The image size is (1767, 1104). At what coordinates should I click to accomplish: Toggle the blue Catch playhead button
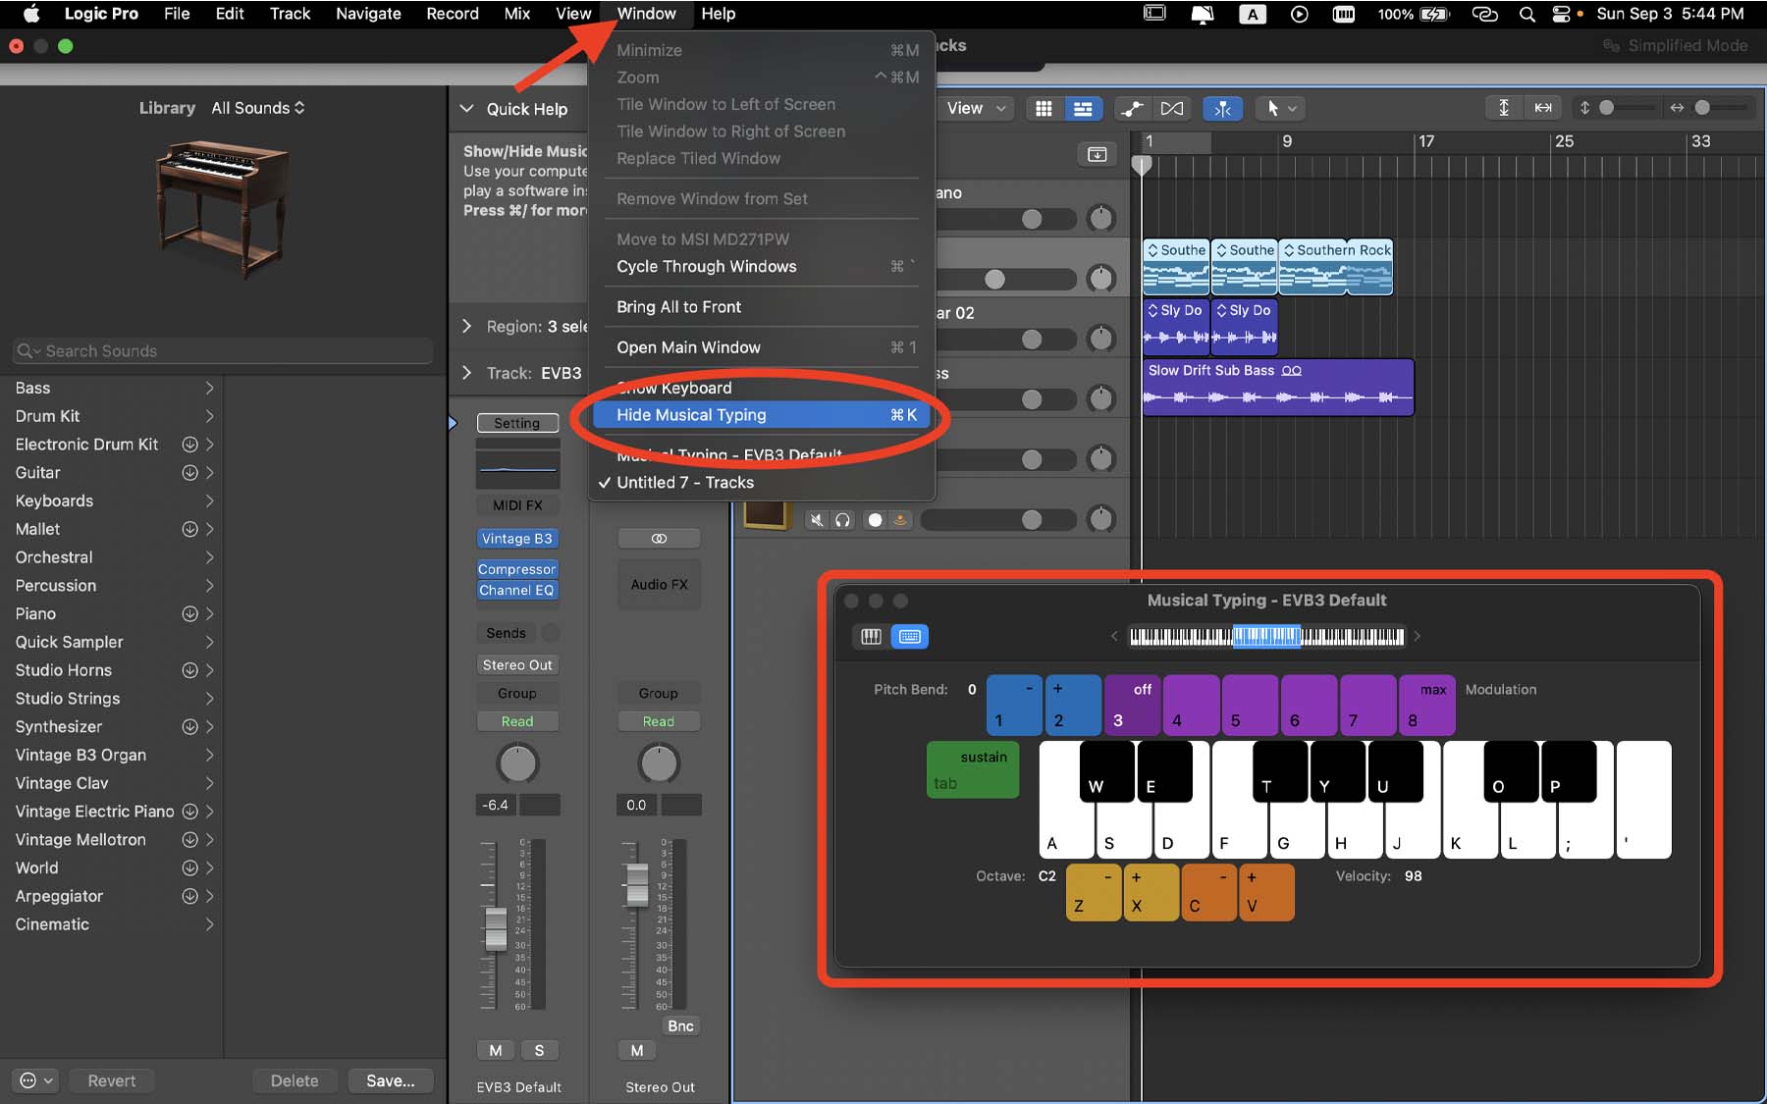pyautogui.click(x=1222, y=108)
